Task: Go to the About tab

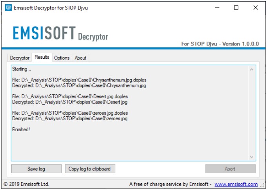Action: pyautogui.click(x=80, y=58)
